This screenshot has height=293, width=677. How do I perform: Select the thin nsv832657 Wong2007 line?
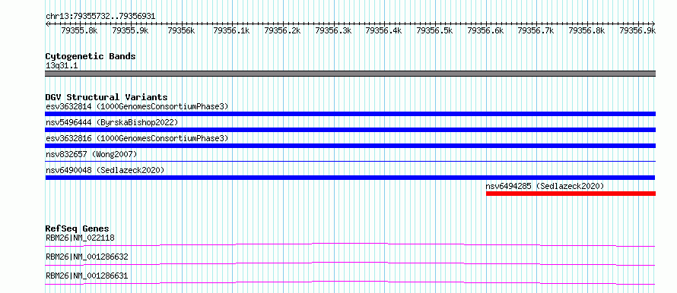click(x=350, y=161)
